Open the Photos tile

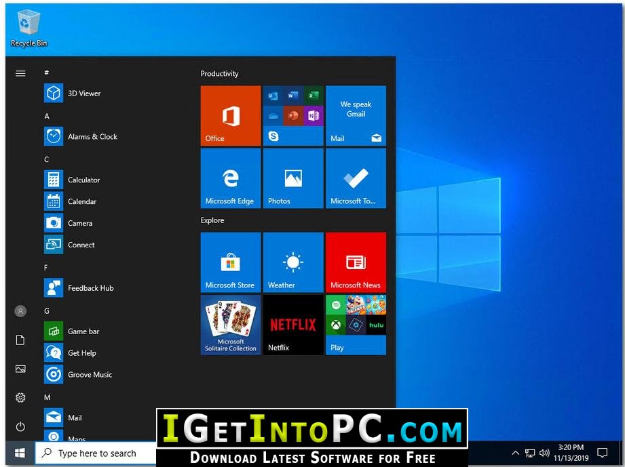[293, 178]
